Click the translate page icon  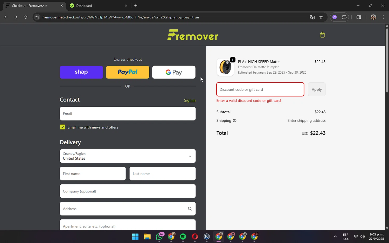312,17
